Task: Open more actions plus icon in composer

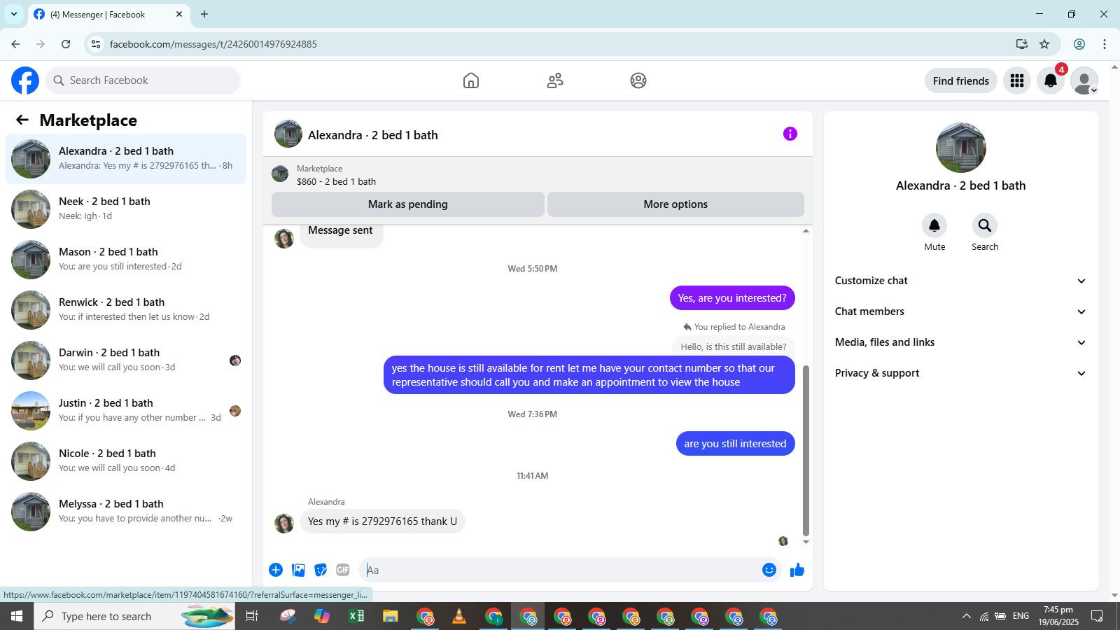Action: click(x=276, y=570)
